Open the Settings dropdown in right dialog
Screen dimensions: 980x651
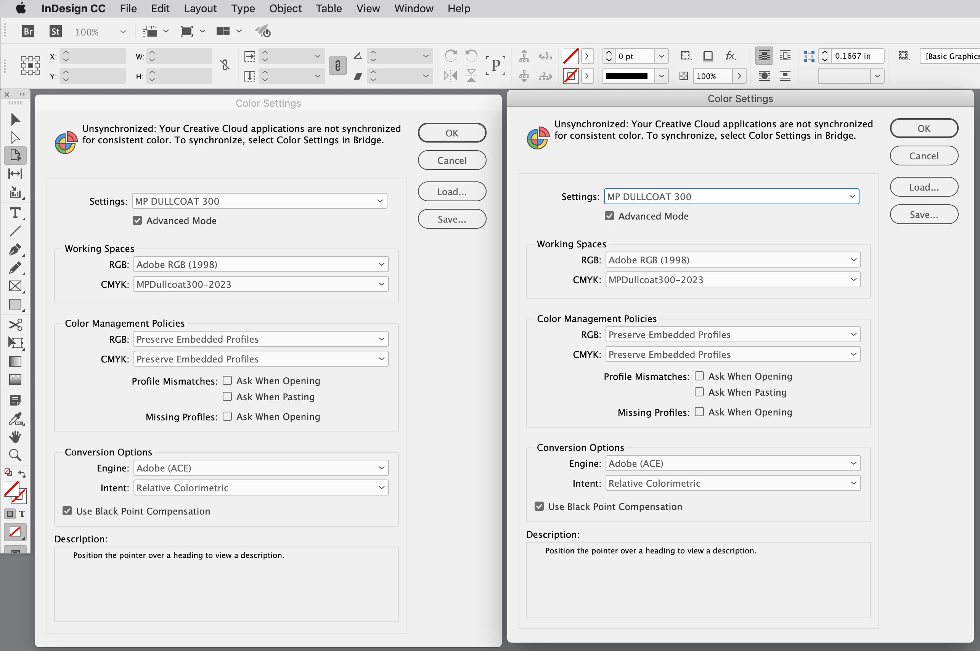pyautogui.click(x=731, y=197)
